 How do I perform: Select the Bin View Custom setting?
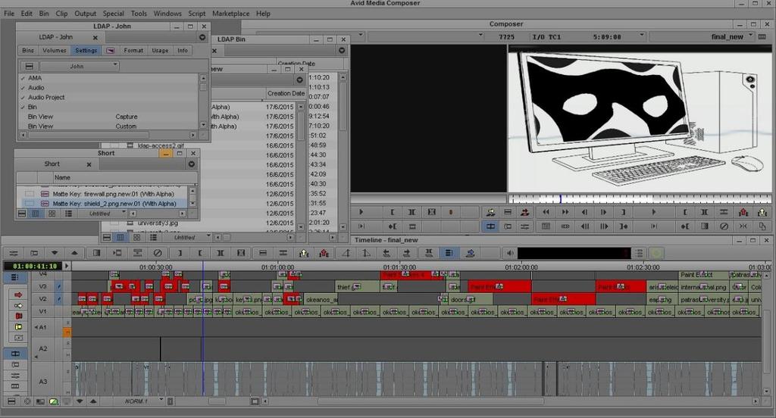pos(109,126)
